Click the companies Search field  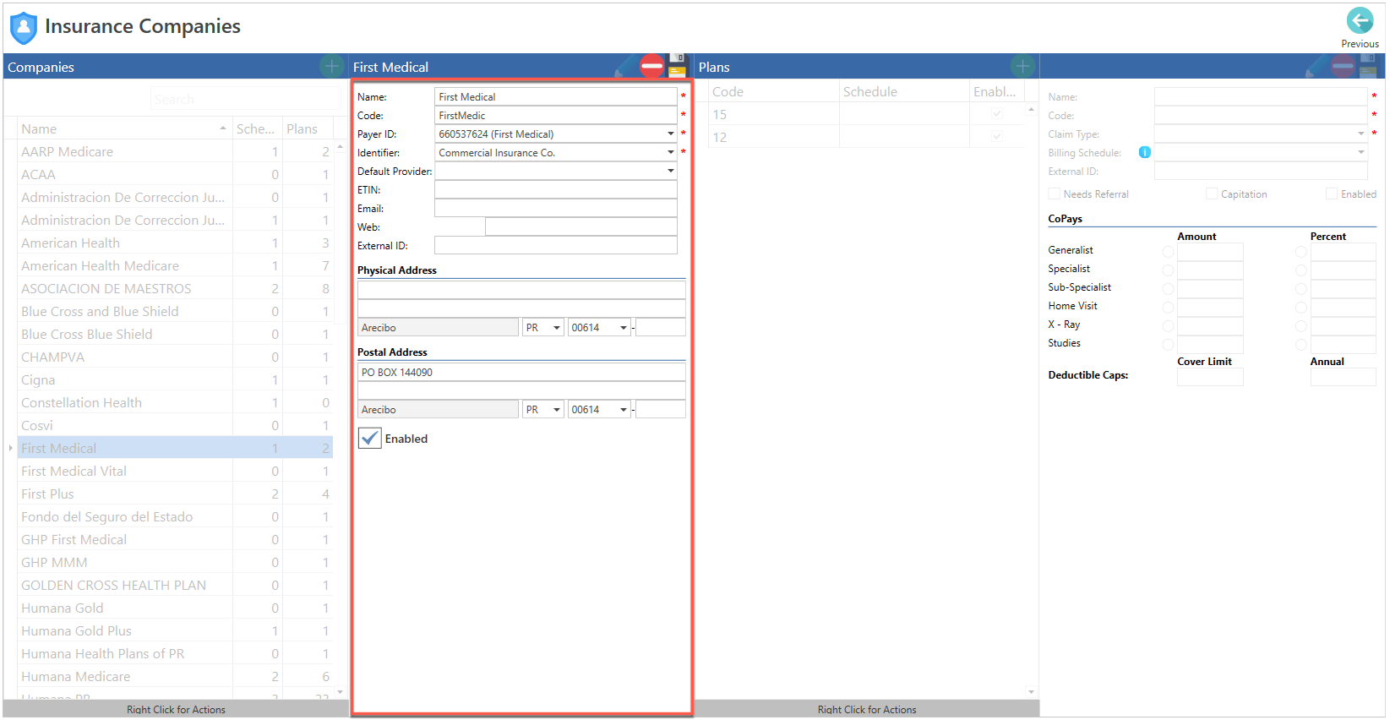pos(245,99)
